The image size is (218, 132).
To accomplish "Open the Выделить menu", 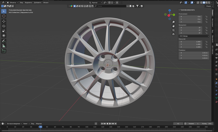I will (x=28, y=2).
